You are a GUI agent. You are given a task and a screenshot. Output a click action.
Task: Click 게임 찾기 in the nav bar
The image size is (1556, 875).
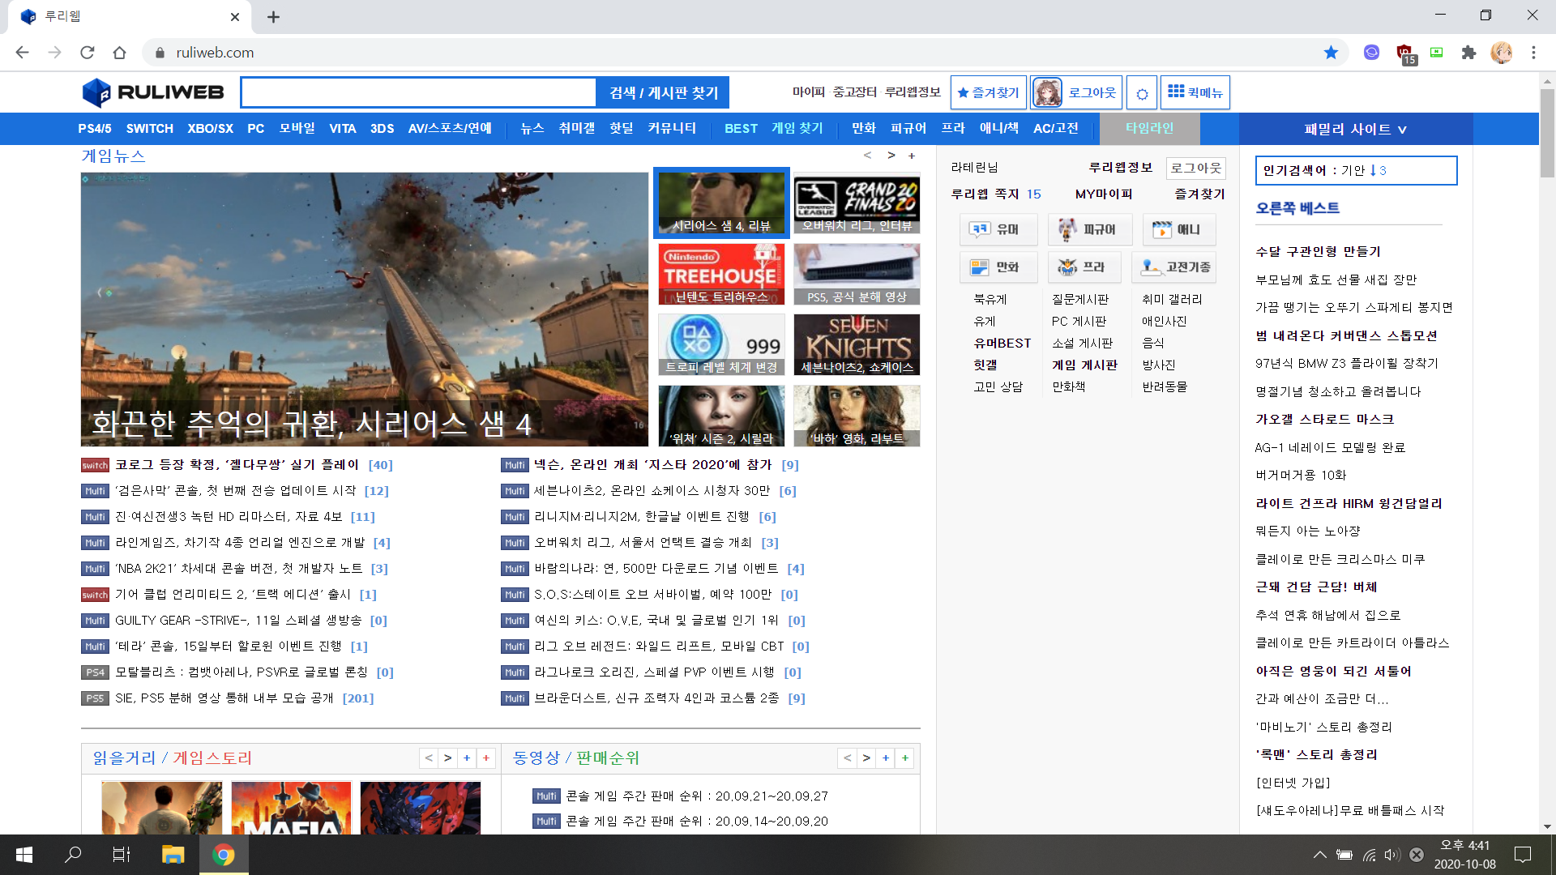pos(797,129)
